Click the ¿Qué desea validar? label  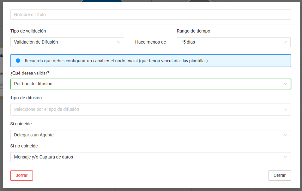pos(30,73)
